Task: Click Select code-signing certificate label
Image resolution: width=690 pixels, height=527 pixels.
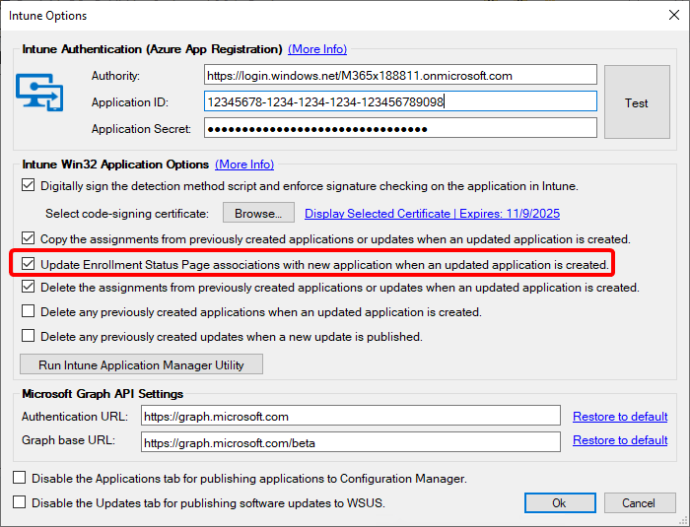Action: tap(127, 214)
